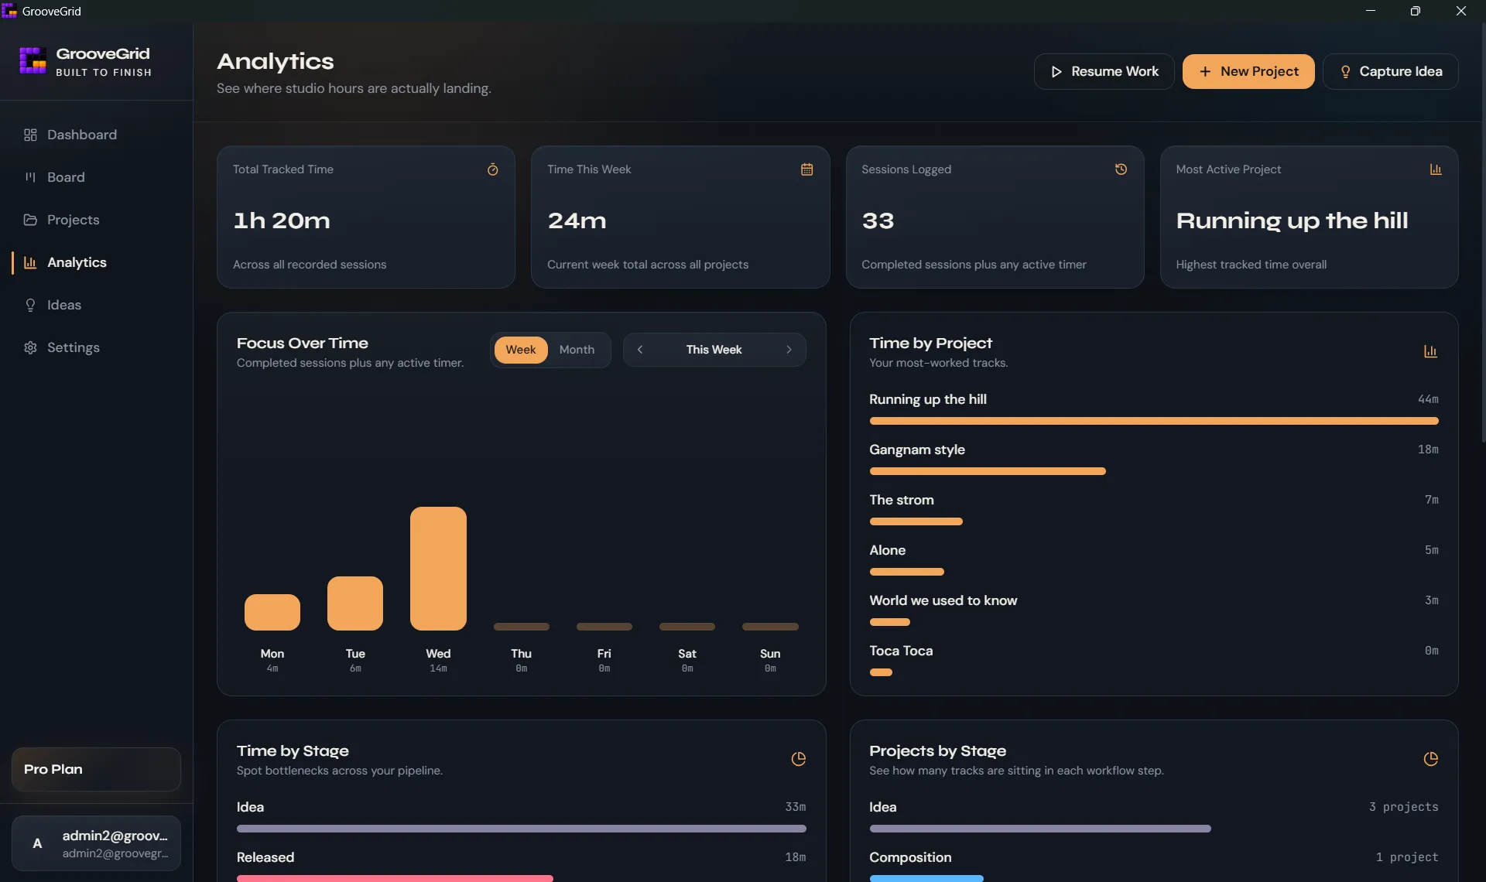The width and height of the screenshot is (1486, 882).
Task: Click the Monday bar in the chart
Action: (x=272, y=612)
